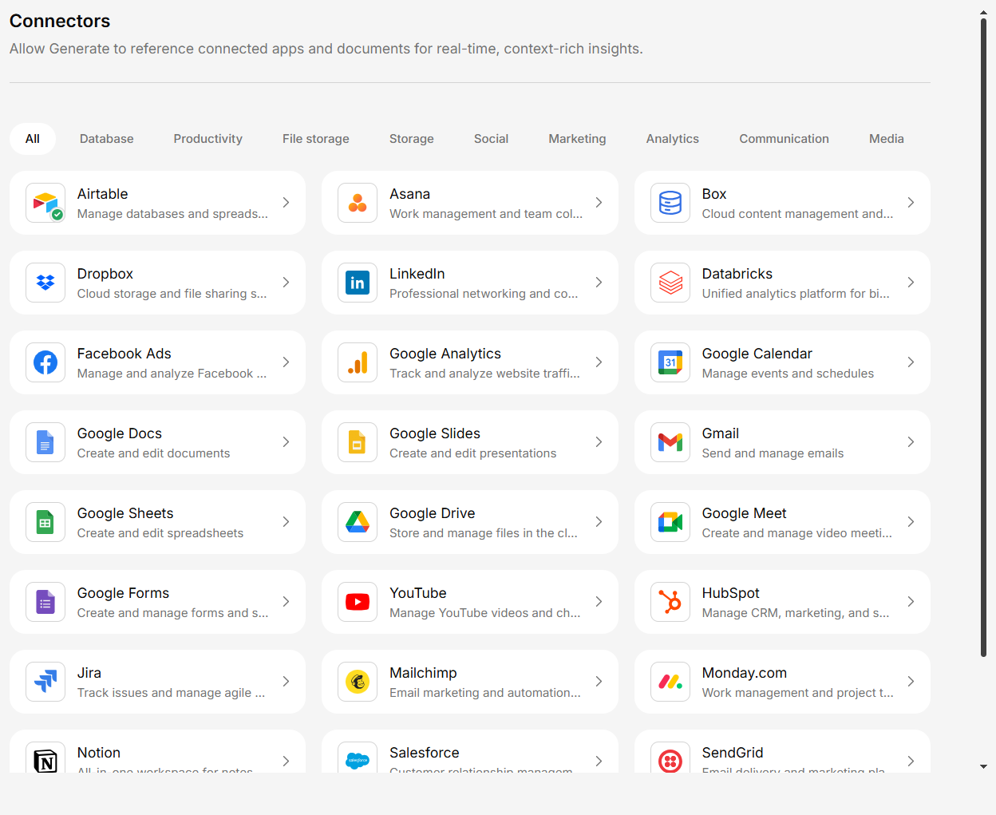Click the vertical scrollbar thumb

tap(983, 335)
